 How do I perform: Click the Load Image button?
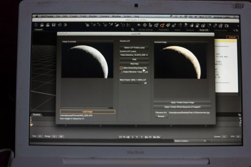[88, 112]
